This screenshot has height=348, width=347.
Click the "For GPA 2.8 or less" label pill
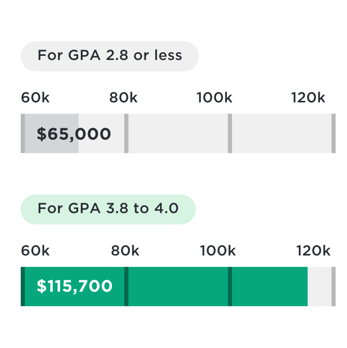click(109, 56)
